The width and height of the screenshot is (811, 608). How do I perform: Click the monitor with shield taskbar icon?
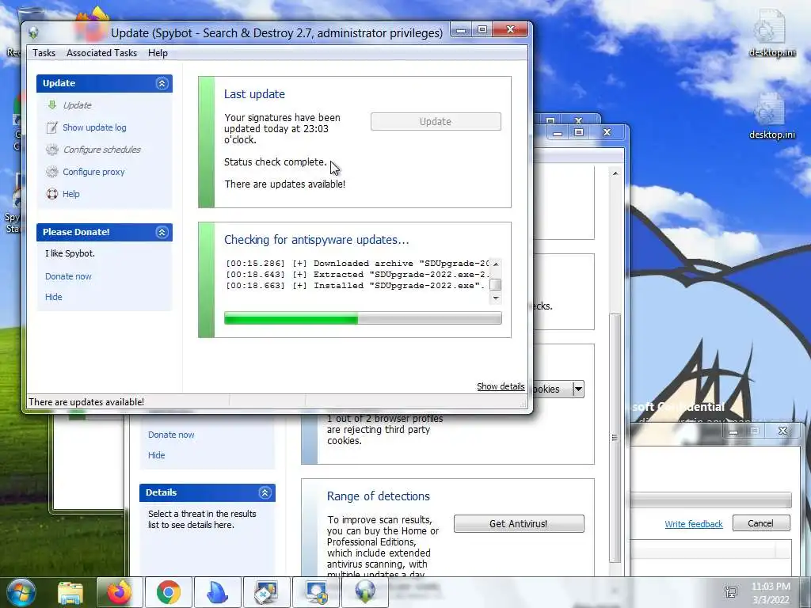pyautogui.click(x=315, y=592)
